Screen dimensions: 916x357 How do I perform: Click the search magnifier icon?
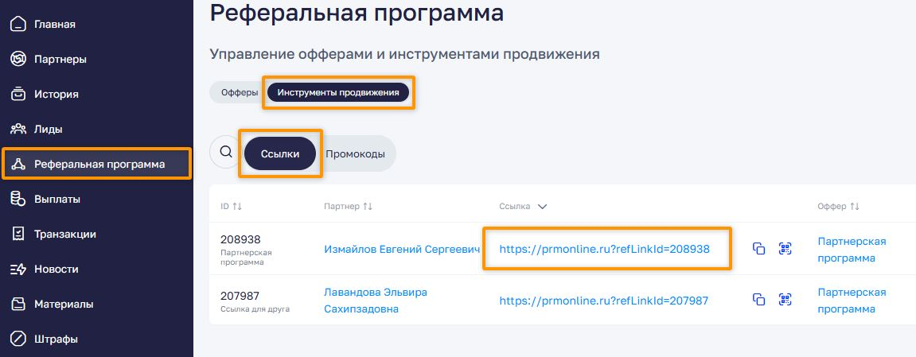click(x=225, y=152)
